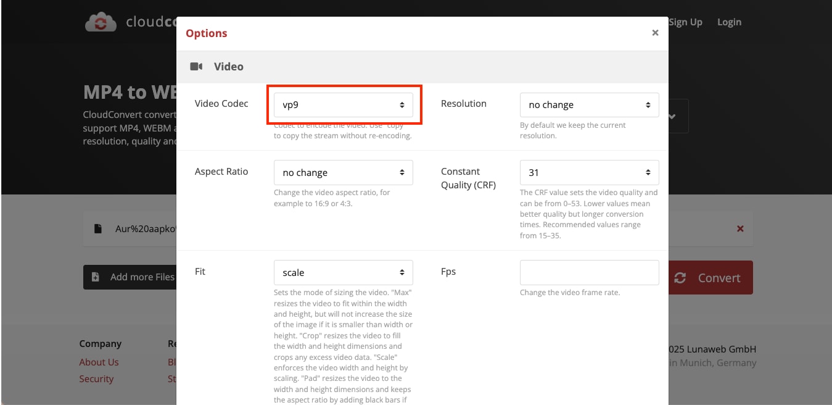Viewport: 832px width, 405px height.
Task: Open the Fit dropdown showing scale
Action: tap(343, 272)
